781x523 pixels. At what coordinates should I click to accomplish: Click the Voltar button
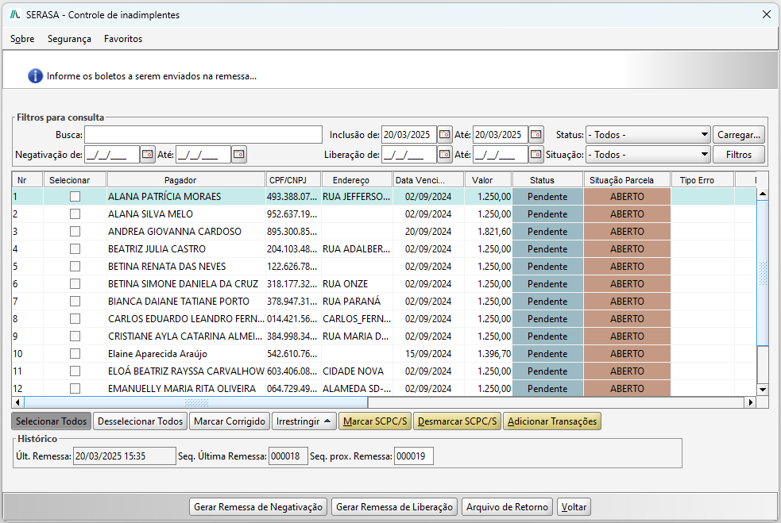tap(574, 506)
